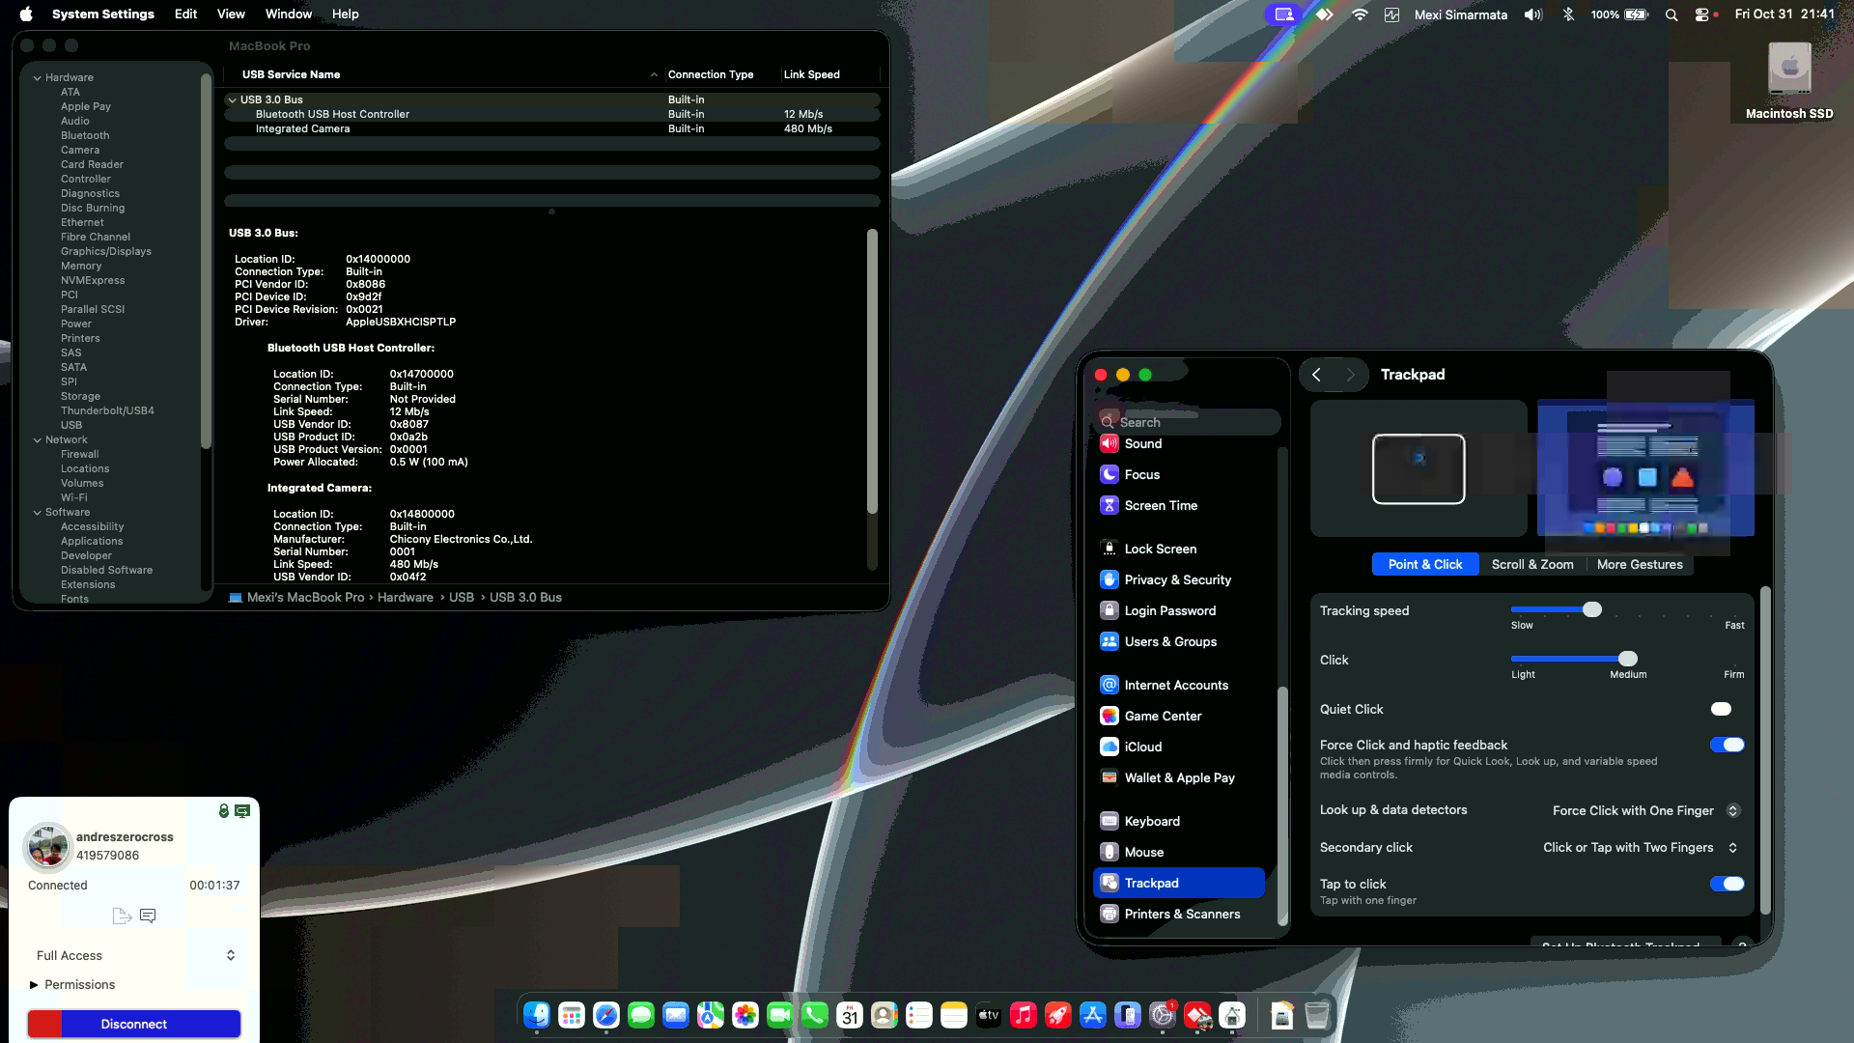
Task: Open the Full Access dropdown in AnyDesk
Action: [x=135, y=955]
